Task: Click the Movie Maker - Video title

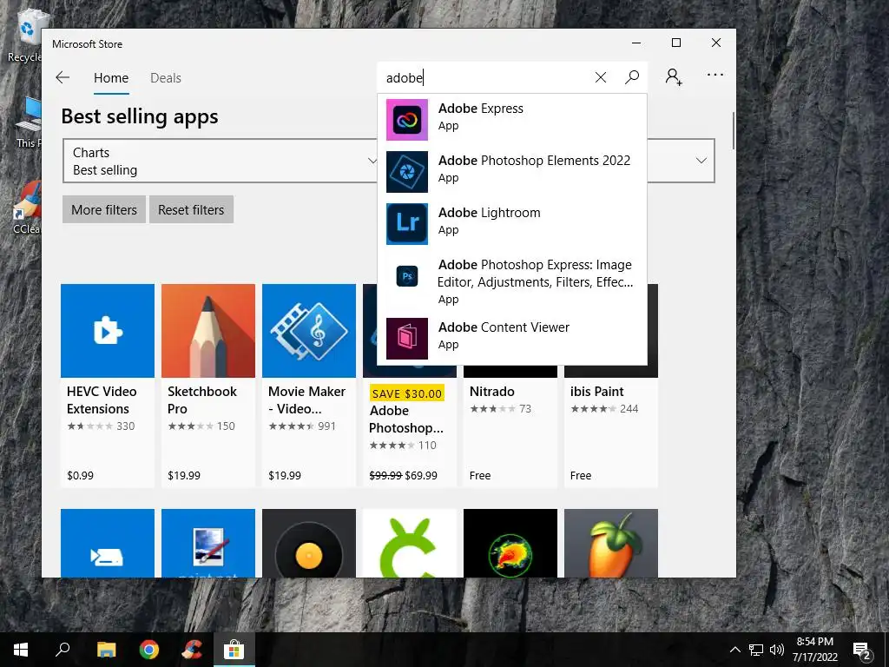Action: 306,400
